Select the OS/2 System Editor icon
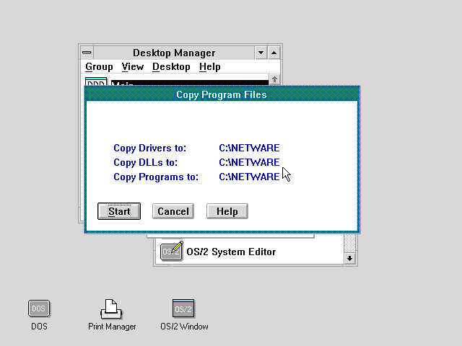 172,252
